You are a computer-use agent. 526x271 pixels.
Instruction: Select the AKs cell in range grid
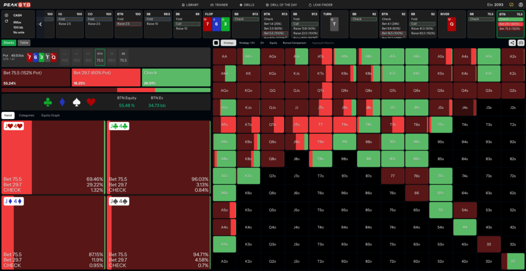(249, 56)
